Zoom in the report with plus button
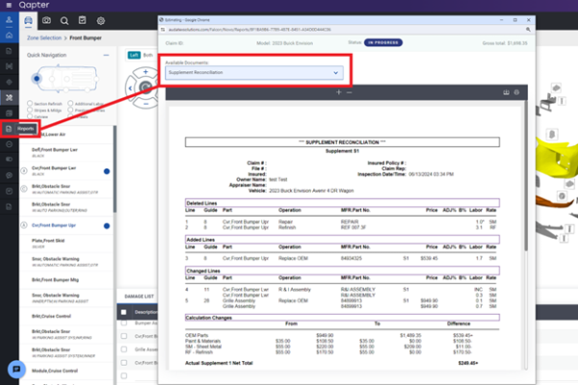 (x=339, y=92)
